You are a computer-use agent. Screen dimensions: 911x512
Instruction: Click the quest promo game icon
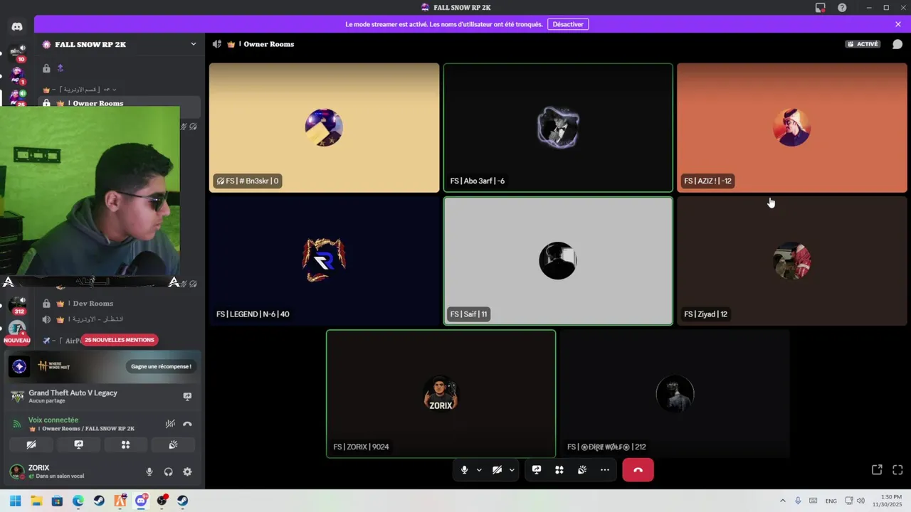(19, 366)
